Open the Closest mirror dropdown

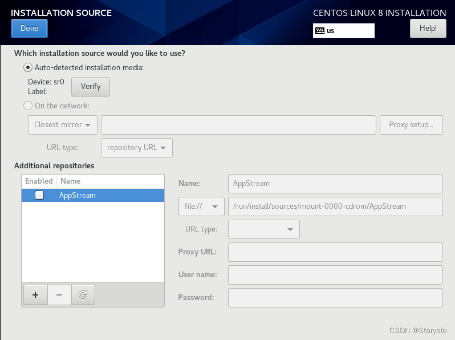(x=63, y=125)
